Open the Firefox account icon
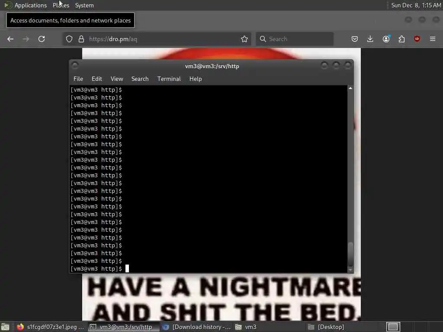Image resolution: width=443 pixels, height=332 pixels. pyautogui.click(x=386, y=39)
